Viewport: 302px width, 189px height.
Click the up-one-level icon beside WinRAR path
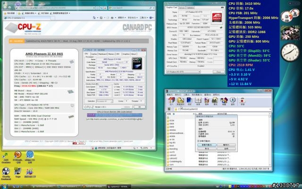[169, 109]
